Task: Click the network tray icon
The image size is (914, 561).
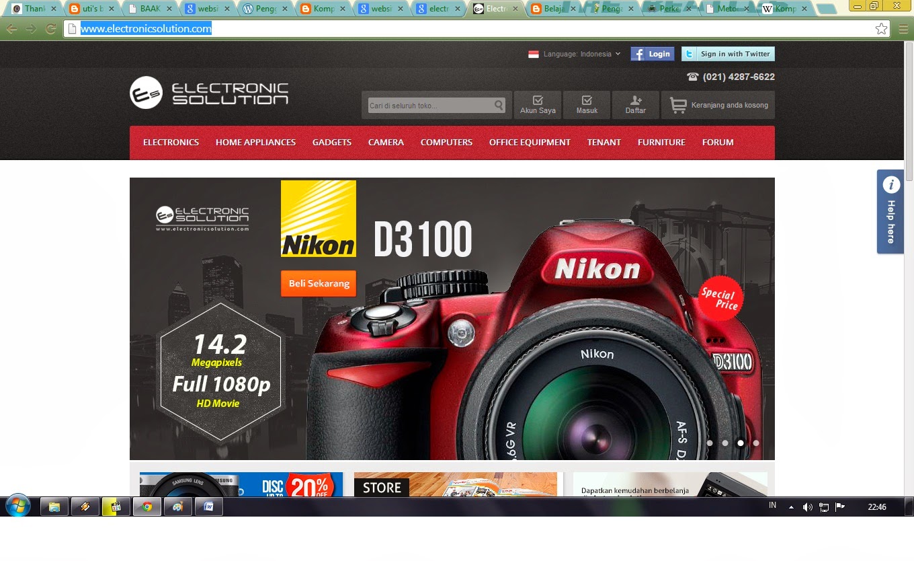Action: click(x=824, y=507)
